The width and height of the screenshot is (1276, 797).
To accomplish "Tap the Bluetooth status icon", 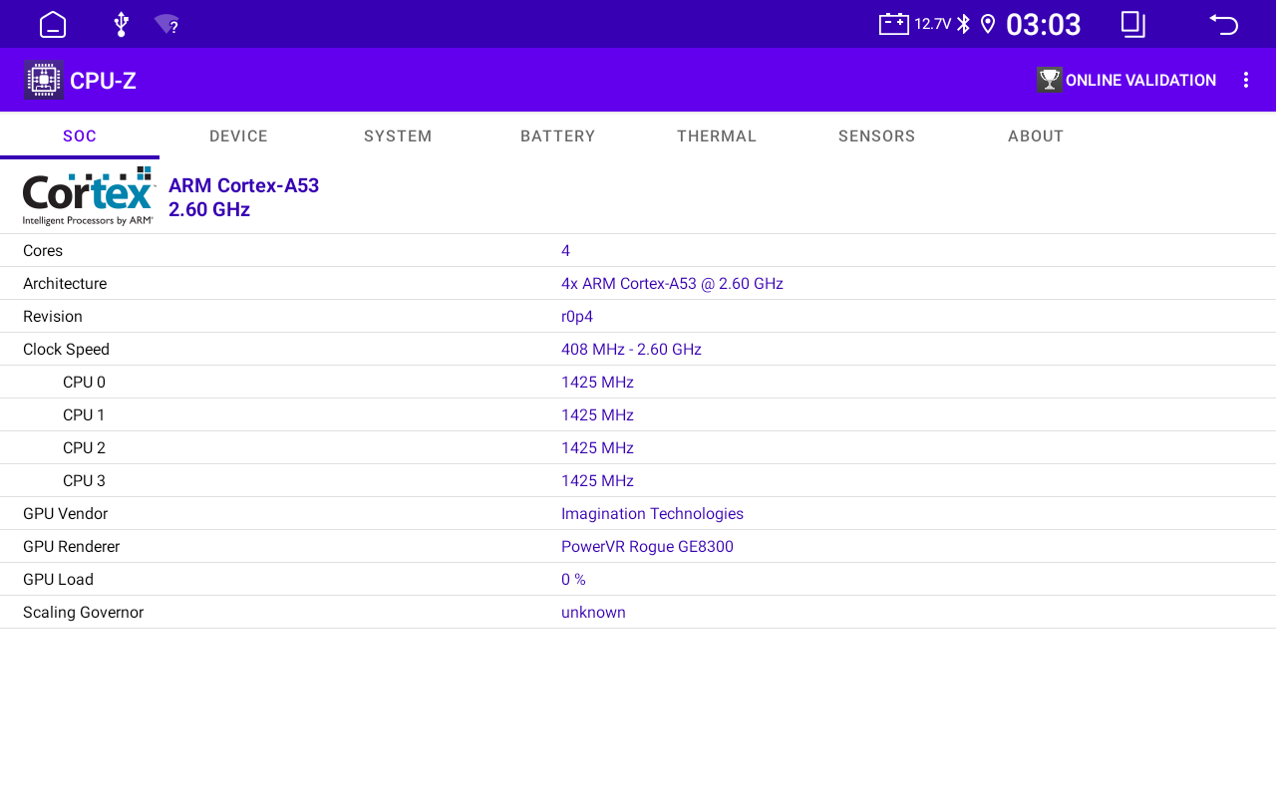I will (963, 24).
